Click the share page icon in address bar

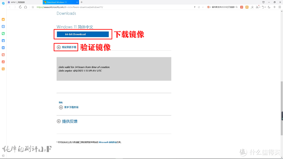point(199,7)
